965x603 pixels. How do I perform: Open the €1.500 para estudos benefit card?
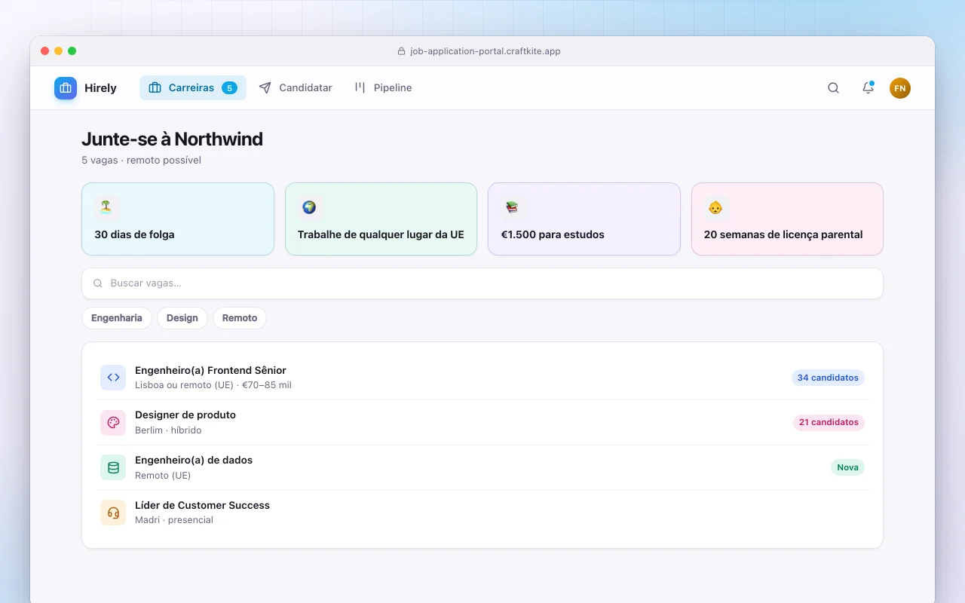pyautogui.click(x=584, y=219)
